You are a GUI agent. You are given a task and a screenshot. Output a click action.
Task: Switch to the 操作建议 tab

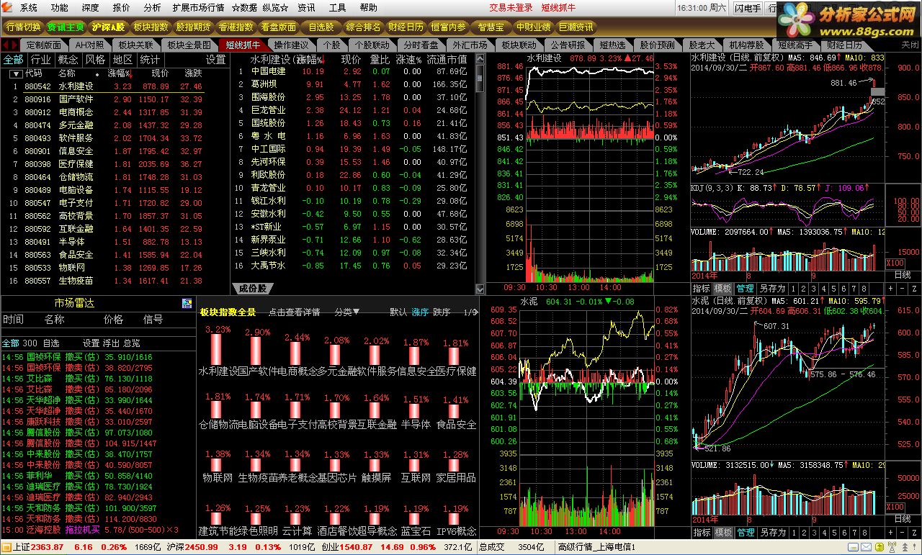[x=291, y=45]
